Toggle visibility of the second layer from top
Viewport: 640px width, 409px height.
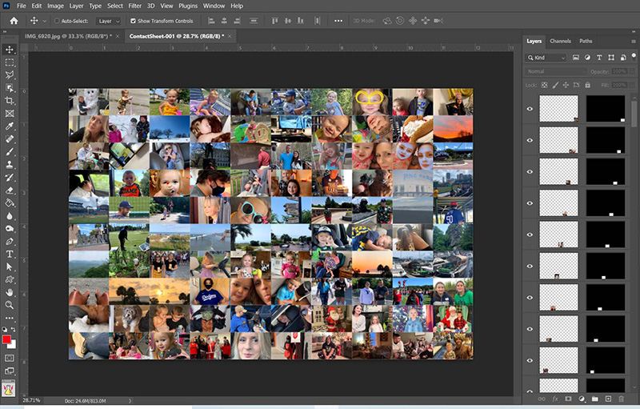click(x=530, y=140)
